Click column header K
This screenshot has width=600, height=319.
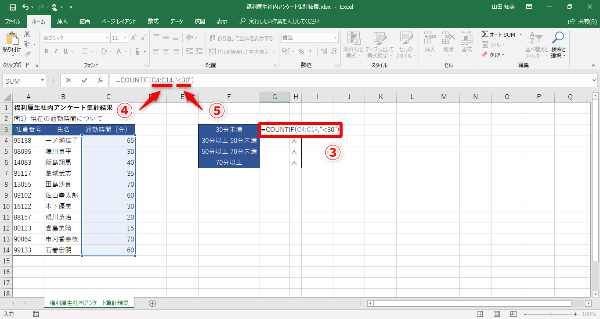(380, 97)
